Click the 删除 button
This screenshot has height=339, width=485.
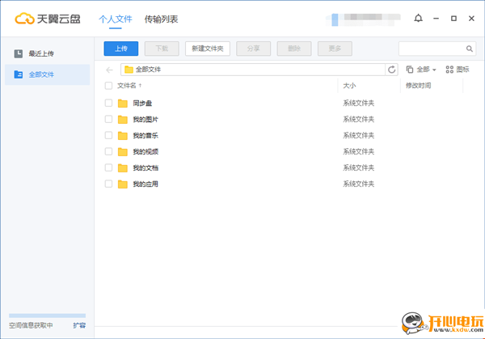click(x=294, y=49)
